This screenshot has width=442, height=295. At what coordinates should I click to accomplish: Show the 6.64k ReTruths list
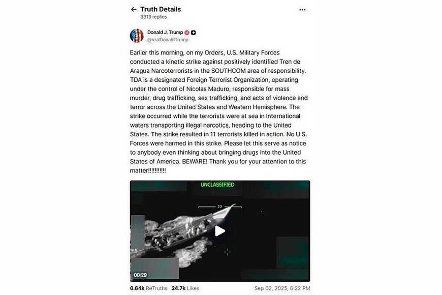pyautogui.click(x=148, y=288)
